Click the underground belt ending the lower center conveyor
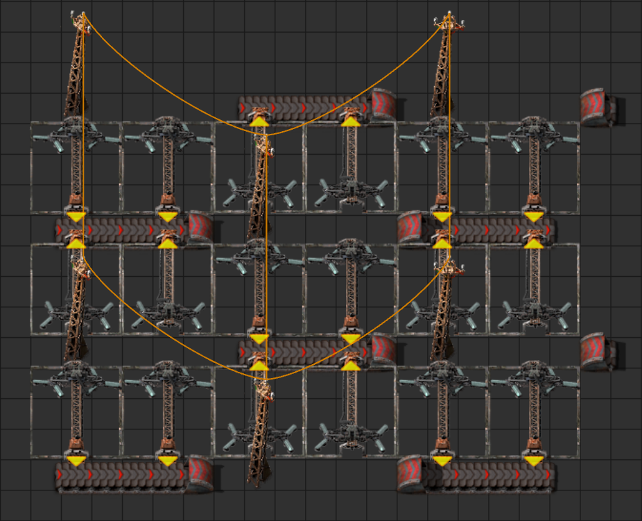 [385, 350]
